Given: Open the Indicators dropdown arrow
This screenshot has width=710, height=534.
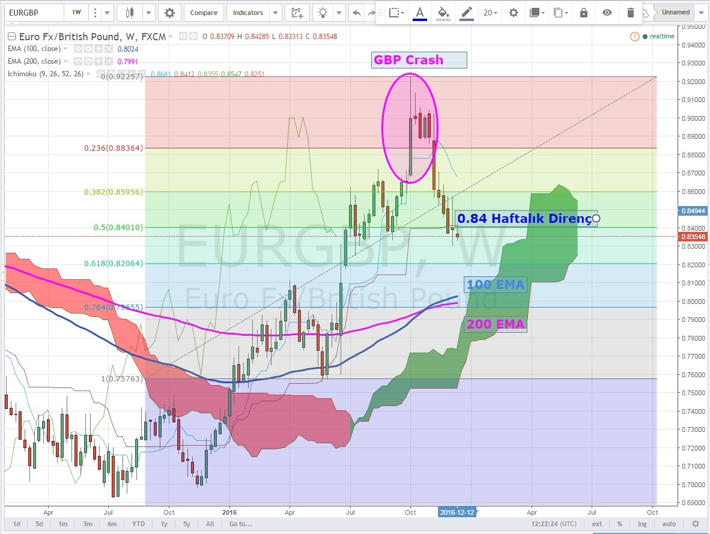Looking at the screenshot, I should [275, 13].
